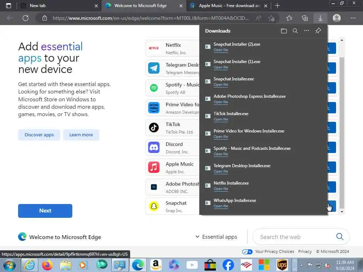Screen dimensions: 363x272
Task: Open Internet Explorer from taskbar
Action: (x=29, y=265)
